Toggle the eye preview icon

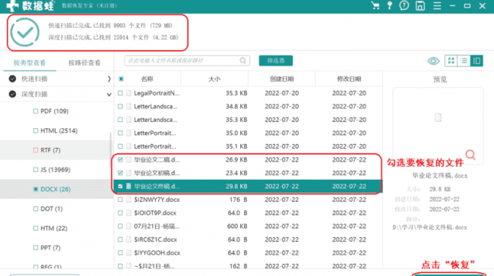pos(433,61)
